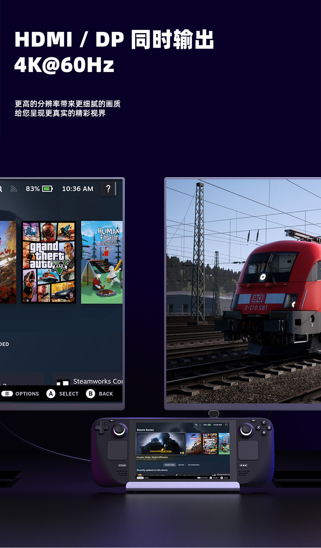Click the OPTIONS label on the left monitor
This screenshot has height=548, width=321.
tap(27, 394)
